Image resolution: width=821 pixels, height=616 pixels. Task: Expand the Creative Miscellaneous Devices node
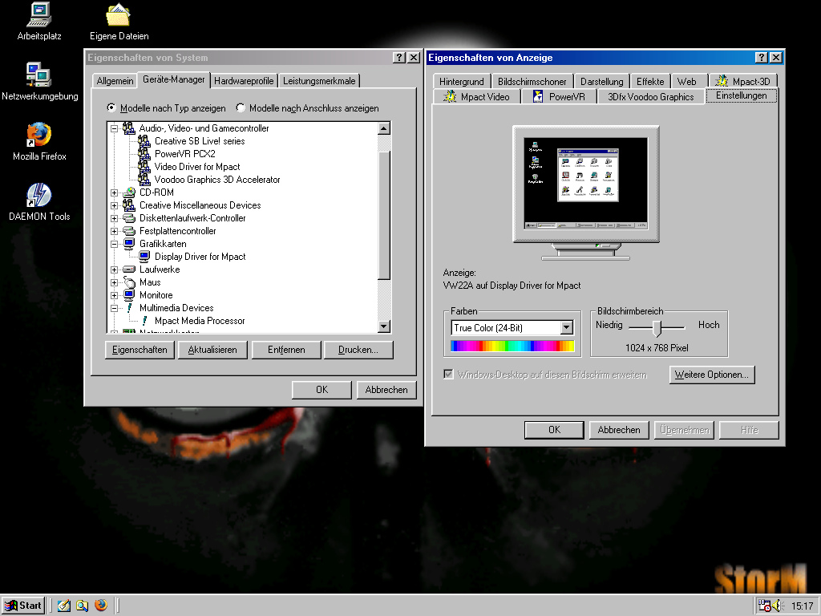114,205
